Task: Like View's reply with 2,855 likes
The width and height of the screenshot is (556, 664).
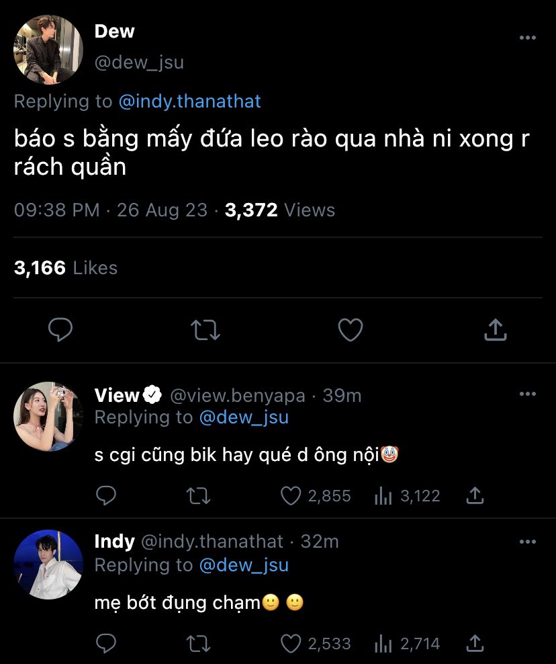Action: (291, 496)
